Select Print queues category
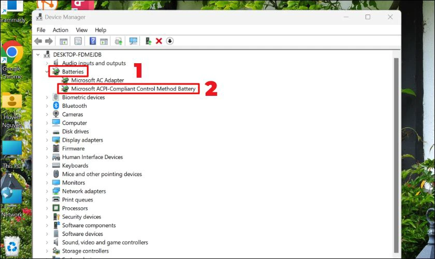Screen dimensions: 435x259 pos(77,200)
